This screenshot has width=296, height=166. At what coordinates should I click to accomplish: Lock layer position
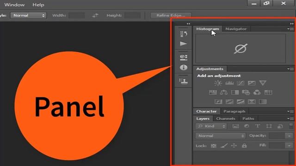234,146
